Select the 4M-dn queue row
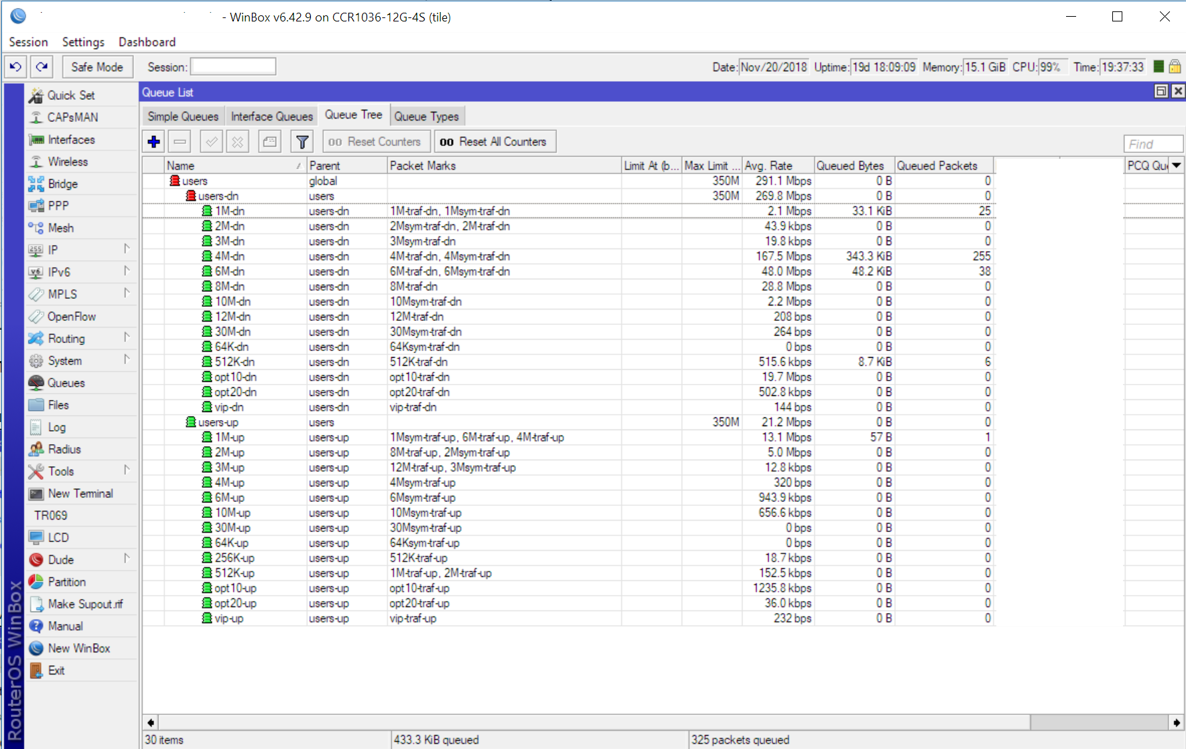Screen dimensions: 1186x749 [568, 257]
